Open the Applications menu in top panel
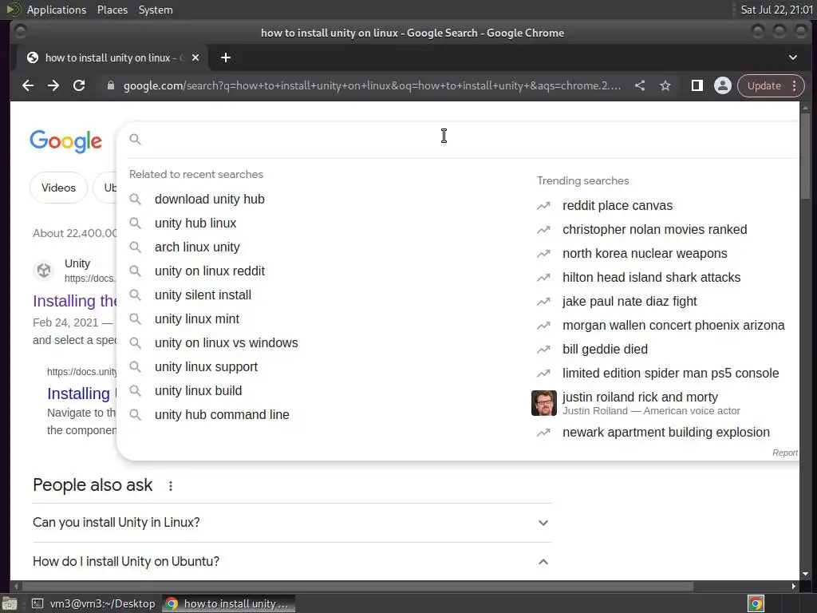817x613 pixels. 57,10
